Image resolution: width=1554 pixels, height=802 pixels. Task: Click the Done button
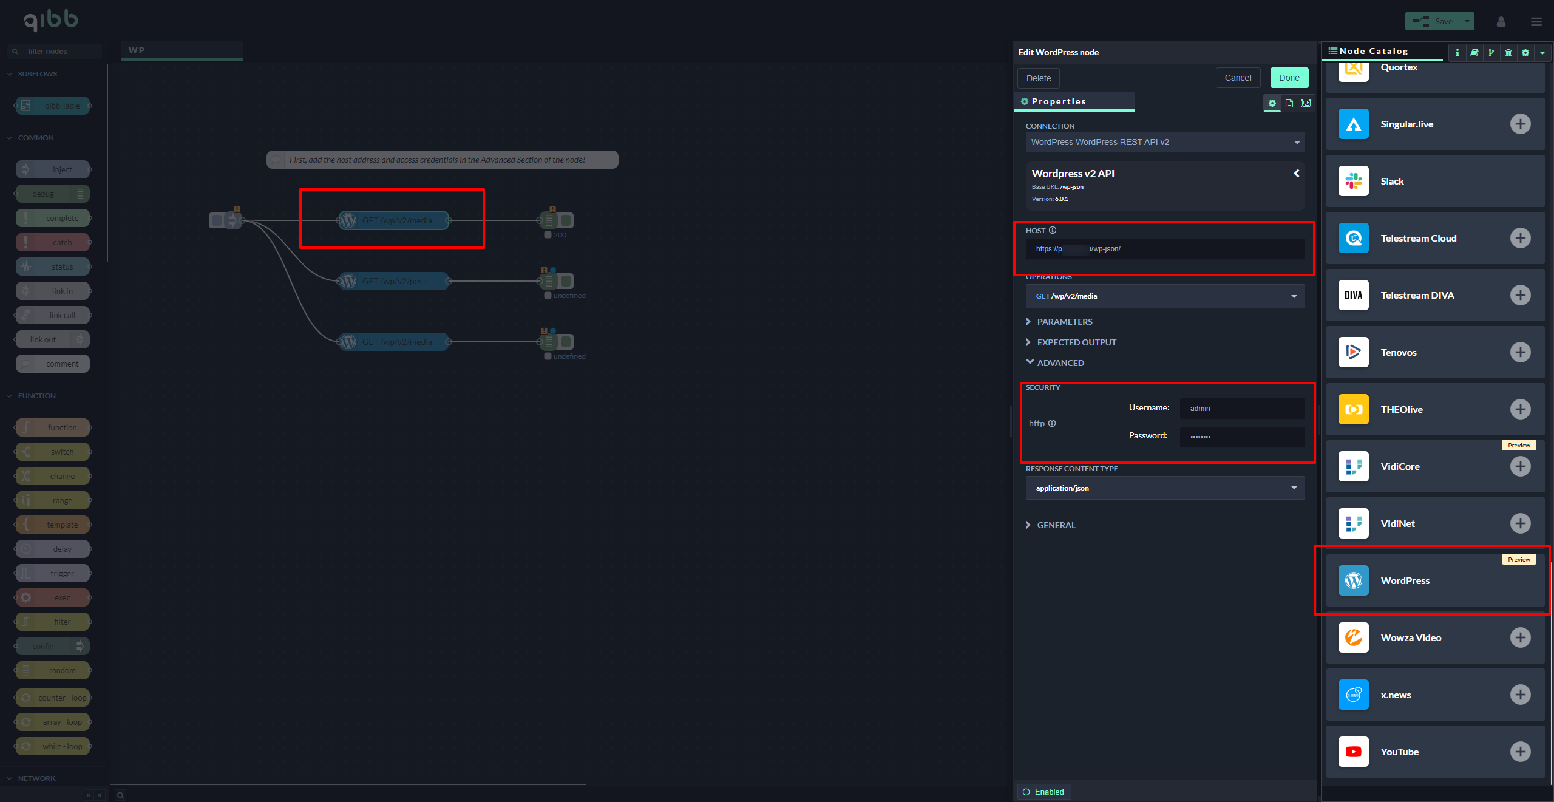[1289, 78]
